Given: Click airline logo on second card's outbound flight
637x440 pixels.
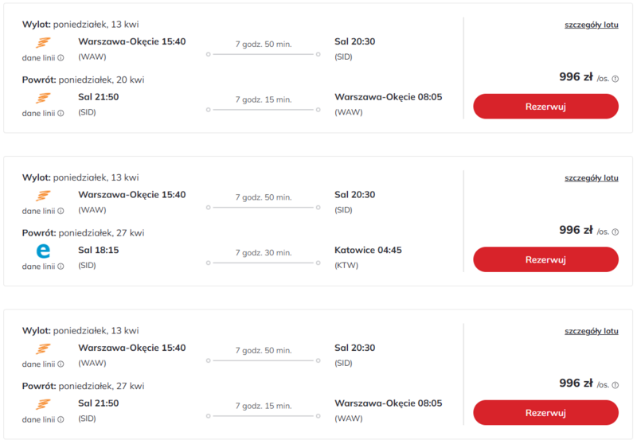Looking at the screenshot, I should coord(44,196).
